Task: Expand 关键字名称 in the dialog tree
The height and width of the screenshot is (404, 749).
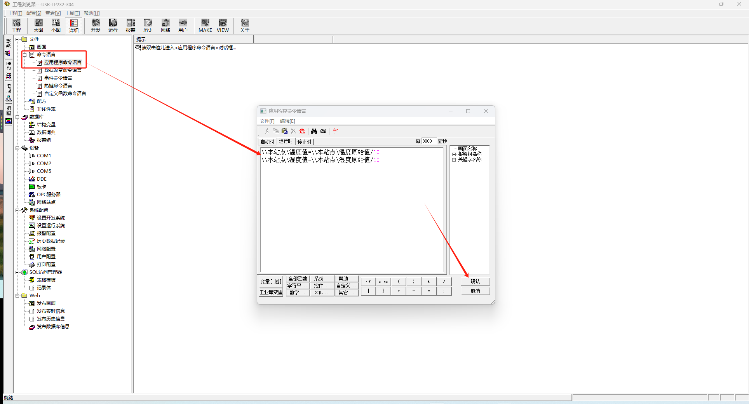Action: [x=454, y=160]
